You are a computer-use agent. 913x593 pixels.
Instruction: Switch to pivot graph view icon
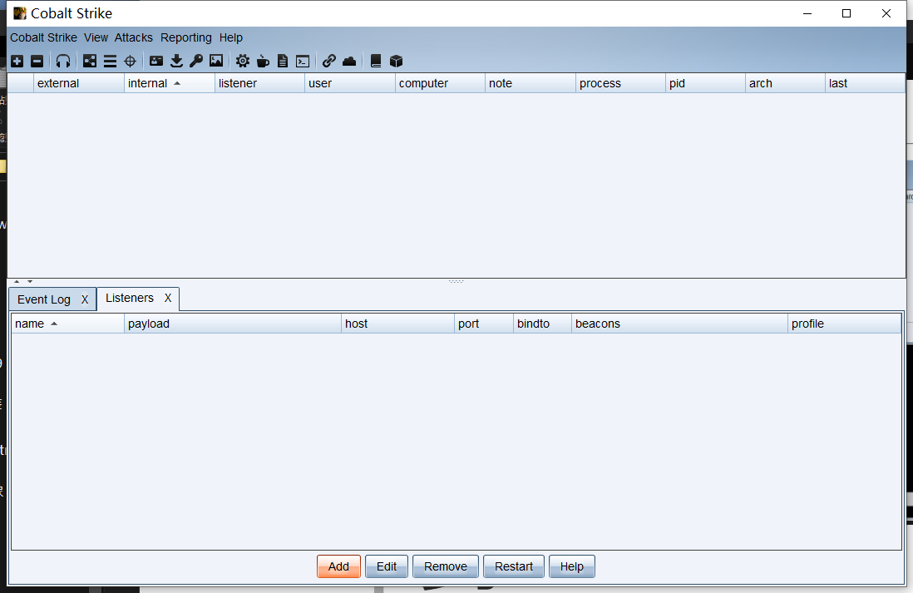[90, 62]
